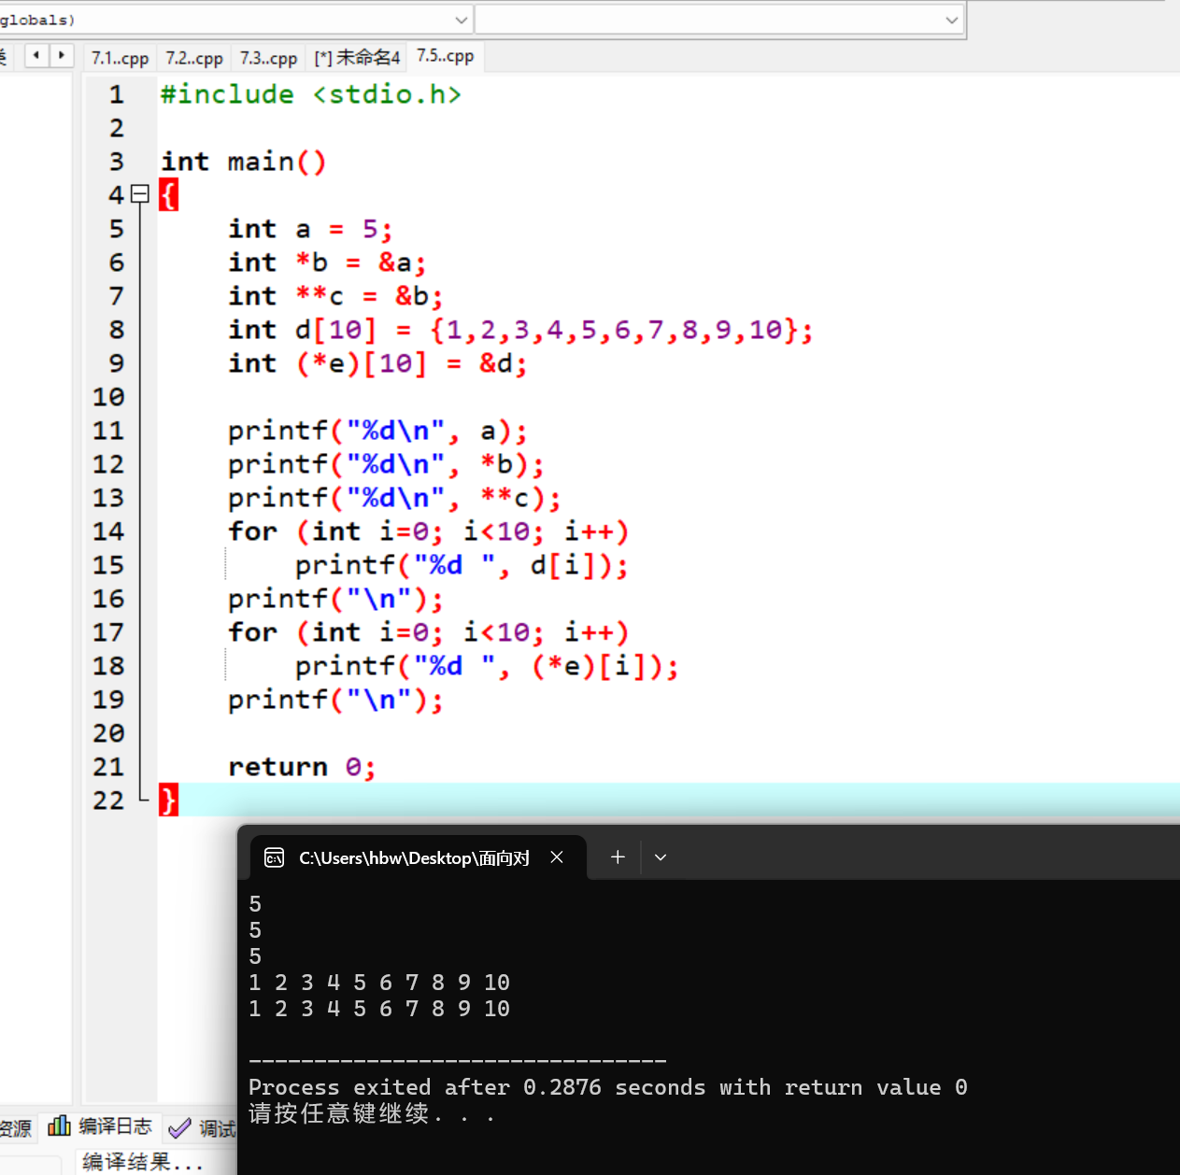Click 'int (*e)[10] = &d;' line

coord(377,363)
